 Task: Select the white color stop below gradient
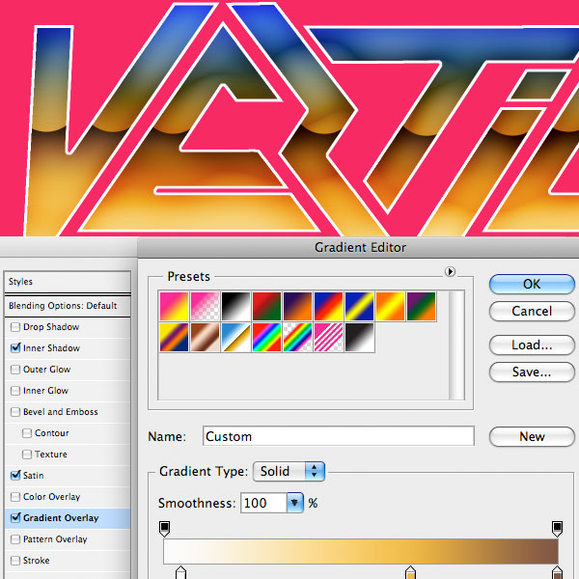pos(180,572)
